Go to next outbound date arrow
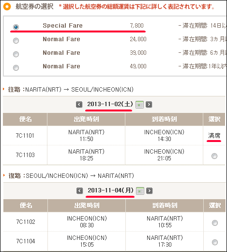Image resolution: width=227 pixels, height=252 pixels. pyautogui.click(x=149, y=105)
